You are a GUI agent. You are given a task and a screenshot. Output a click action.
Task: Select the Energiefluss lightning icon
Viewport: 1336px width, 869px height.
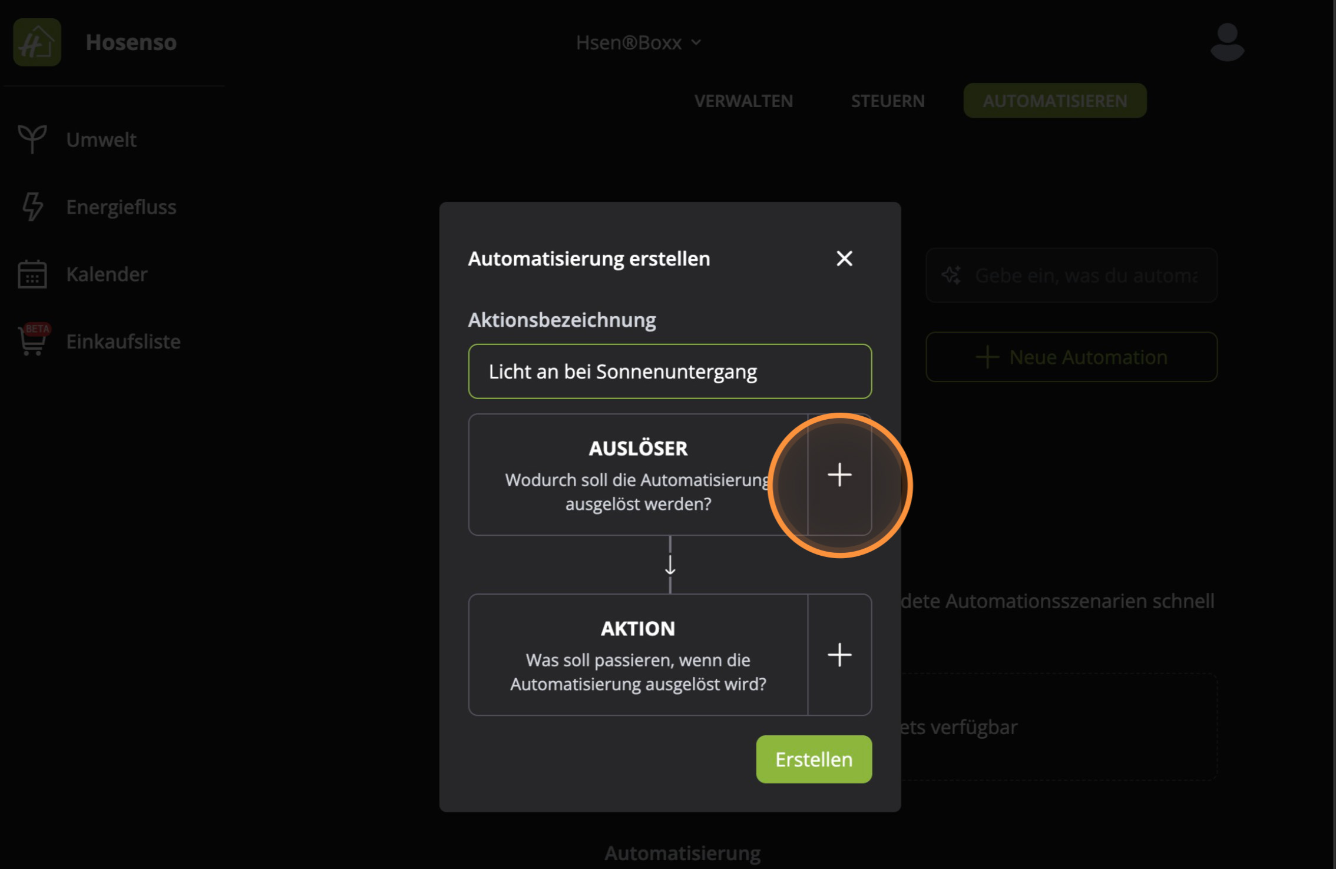31,207
